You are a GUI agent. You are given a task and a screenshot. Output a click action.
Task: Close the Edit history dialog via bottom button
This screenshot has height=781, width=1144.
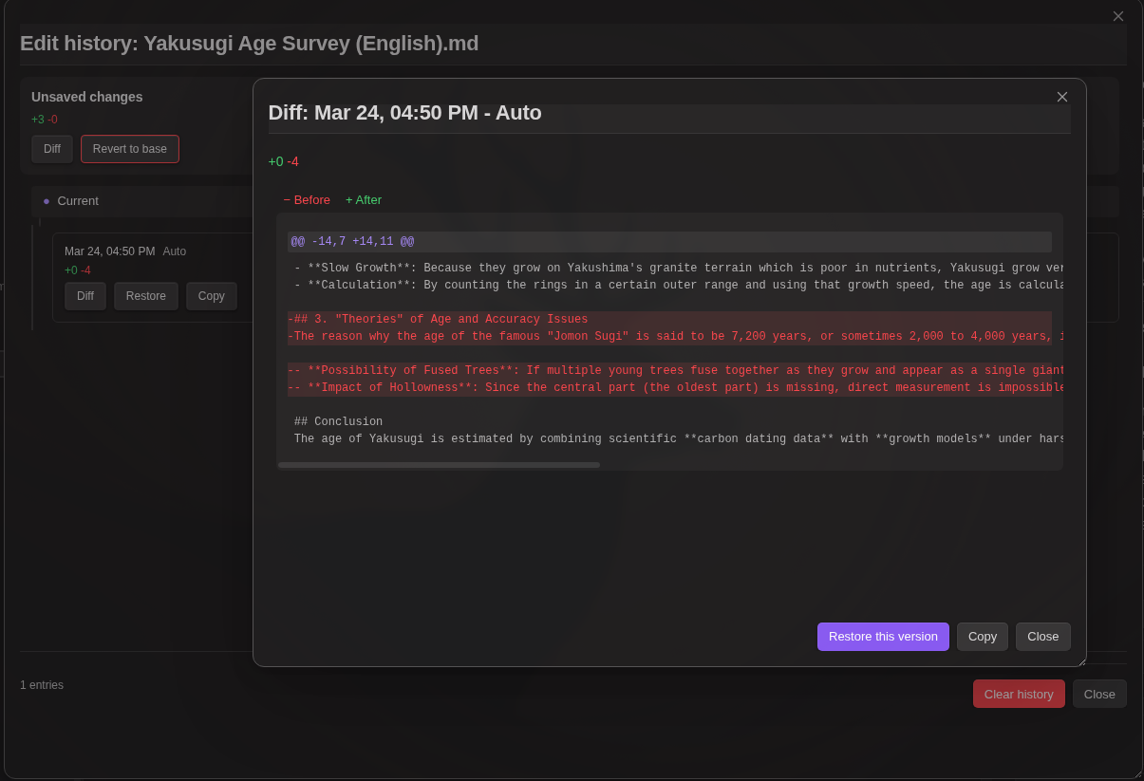tap(1099, 693)
